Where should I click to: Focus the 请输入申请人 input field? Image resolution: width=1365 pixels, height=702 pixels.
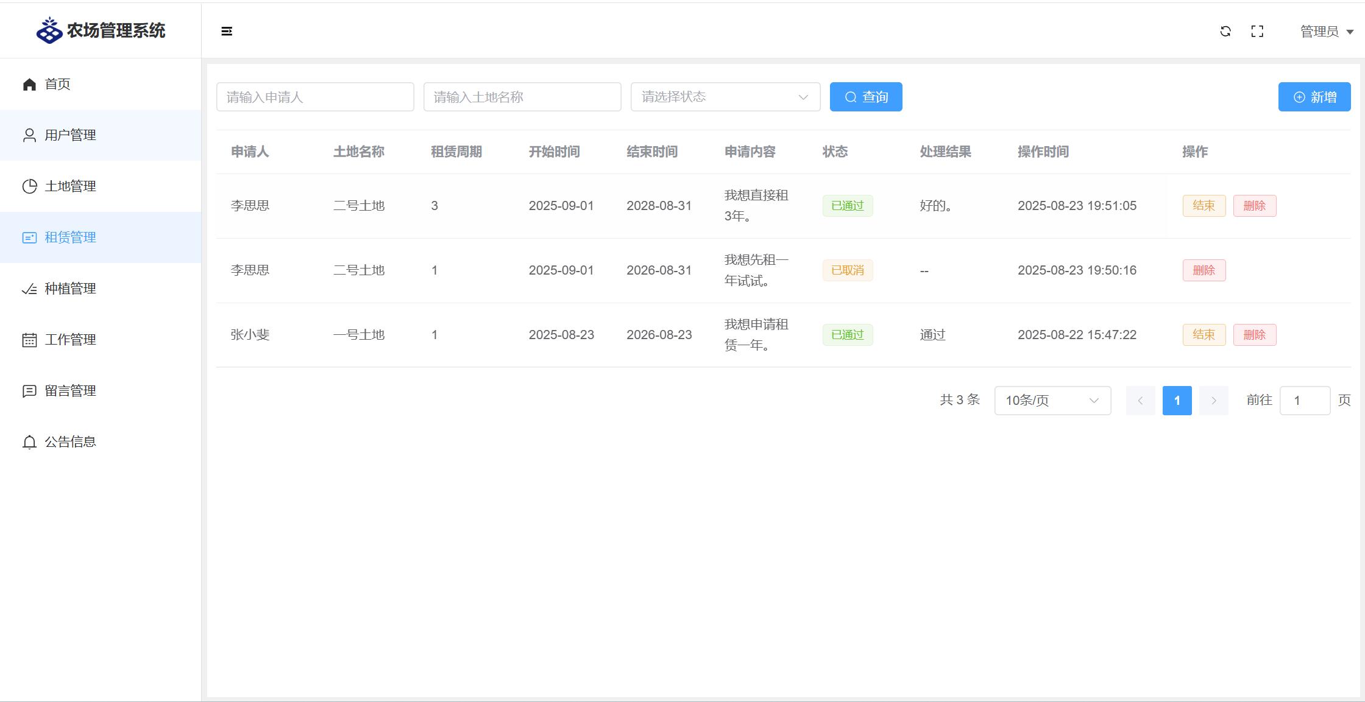tap(315, 97)
